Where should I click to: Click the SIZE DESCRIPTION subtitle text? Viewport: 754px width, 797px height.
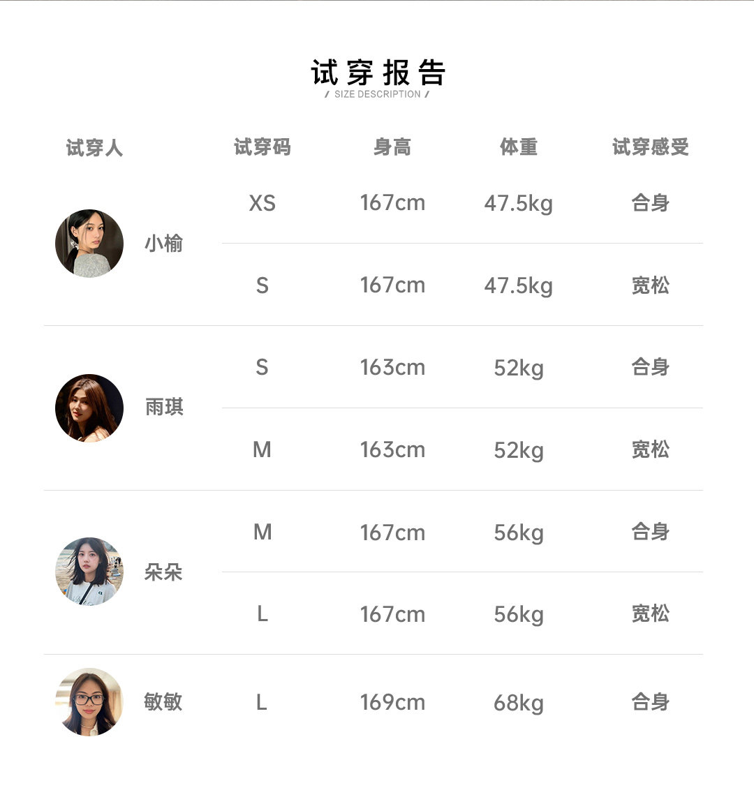point(377,94)
